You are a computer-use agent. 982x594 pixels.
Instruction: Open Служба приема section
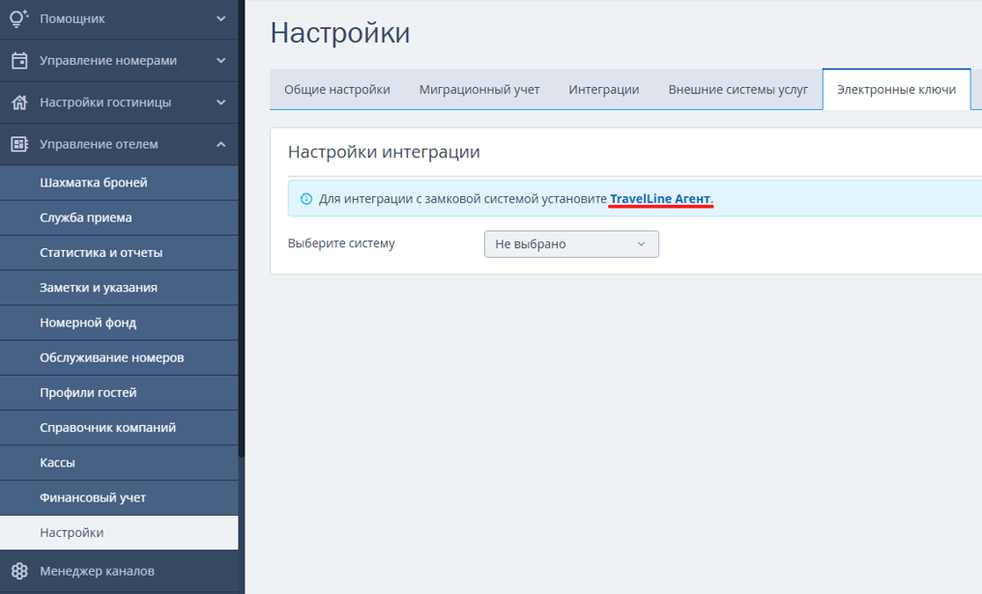(x=119, y=218)
